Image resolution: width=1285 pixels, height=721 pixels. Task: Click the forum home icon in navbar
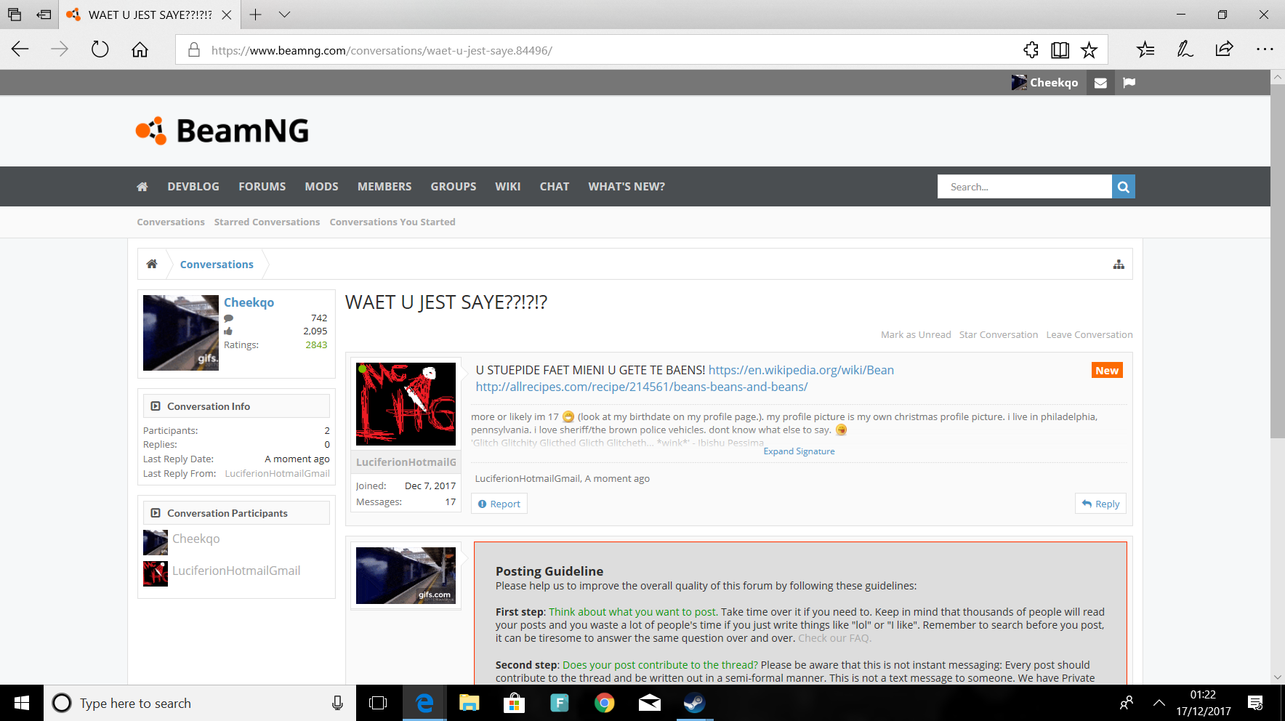[x=142, y=187]
